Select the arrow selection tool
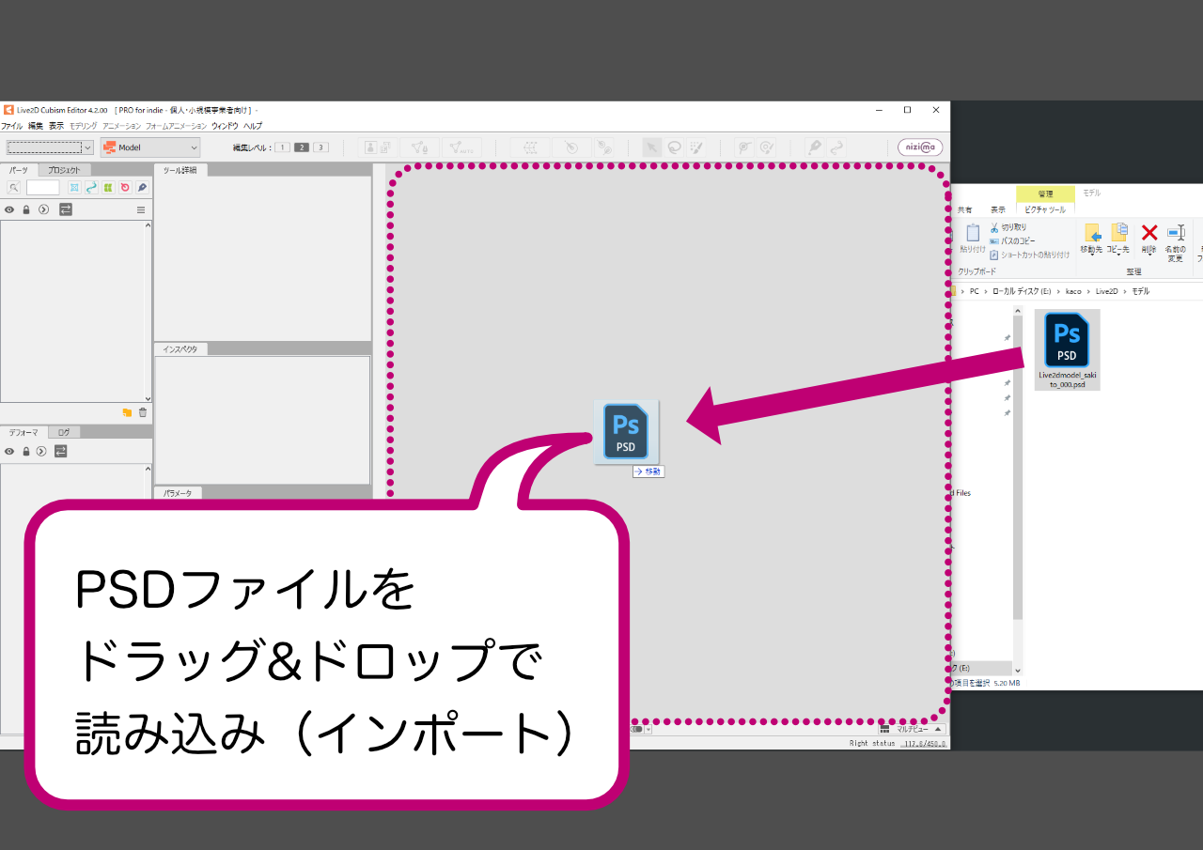Image resolution: width=1203 pixels, height=850 pixels. pos(652,147)
